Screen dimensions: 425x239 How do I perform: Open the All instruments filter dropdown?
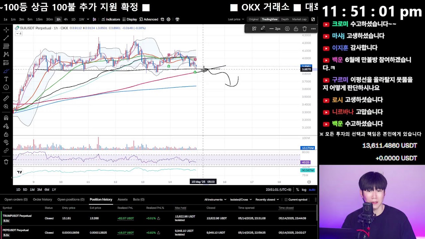(x=215, y=199)
